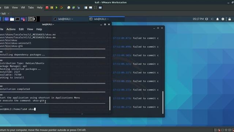234x132 pixels.
Task: Maximize the background terminal window
Action: [158, 28]
